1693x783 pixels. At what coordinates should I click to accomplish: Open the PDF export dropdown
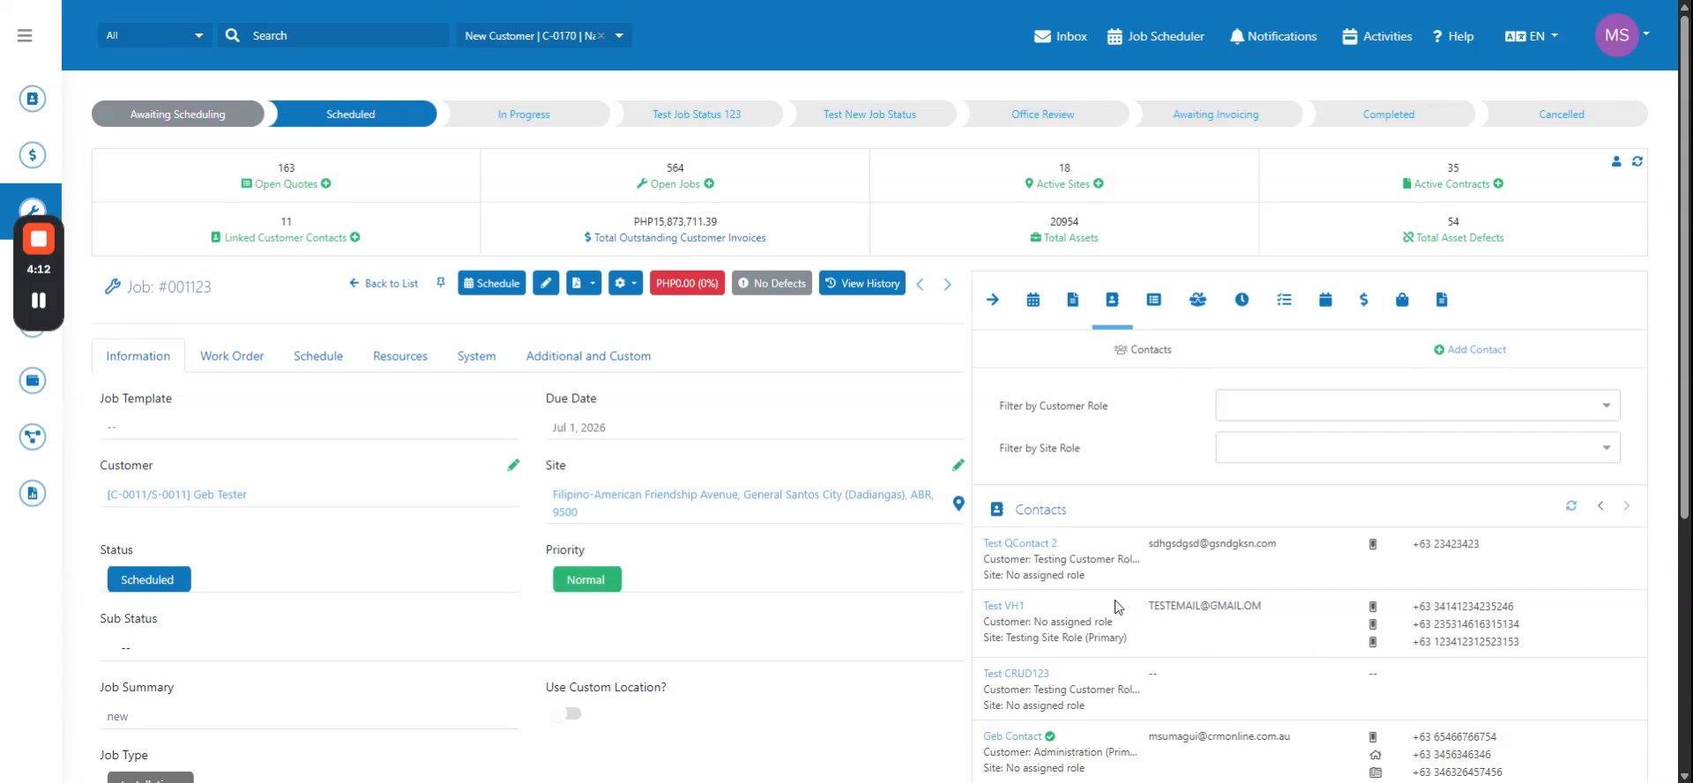pos(584,283)
